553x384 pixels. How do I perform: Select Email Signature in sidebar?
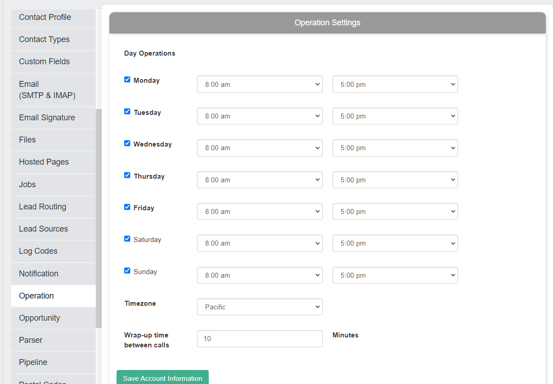(53, 118)
